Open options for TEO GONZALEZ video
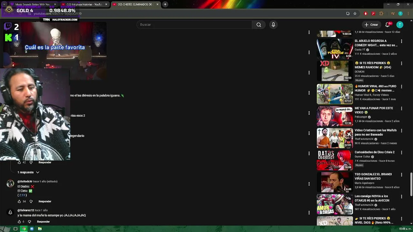Viewport: 413px width, 232px height. [401, 175]
